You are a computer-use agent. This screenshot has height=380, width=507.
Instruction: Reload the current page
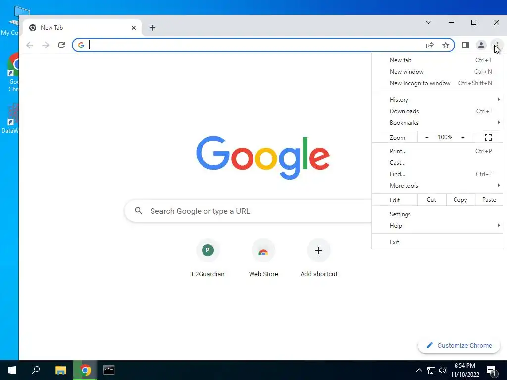61,45
